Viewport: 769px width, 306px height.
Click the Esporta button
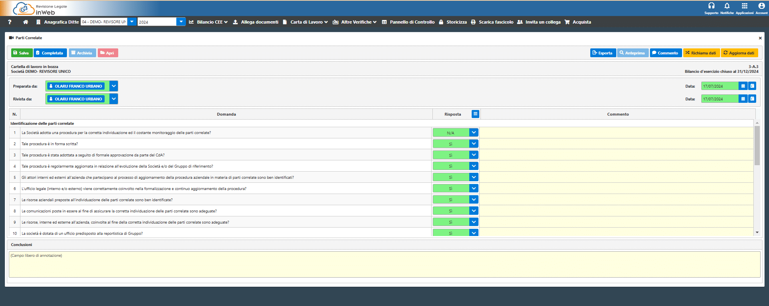[x=603, y=53]
